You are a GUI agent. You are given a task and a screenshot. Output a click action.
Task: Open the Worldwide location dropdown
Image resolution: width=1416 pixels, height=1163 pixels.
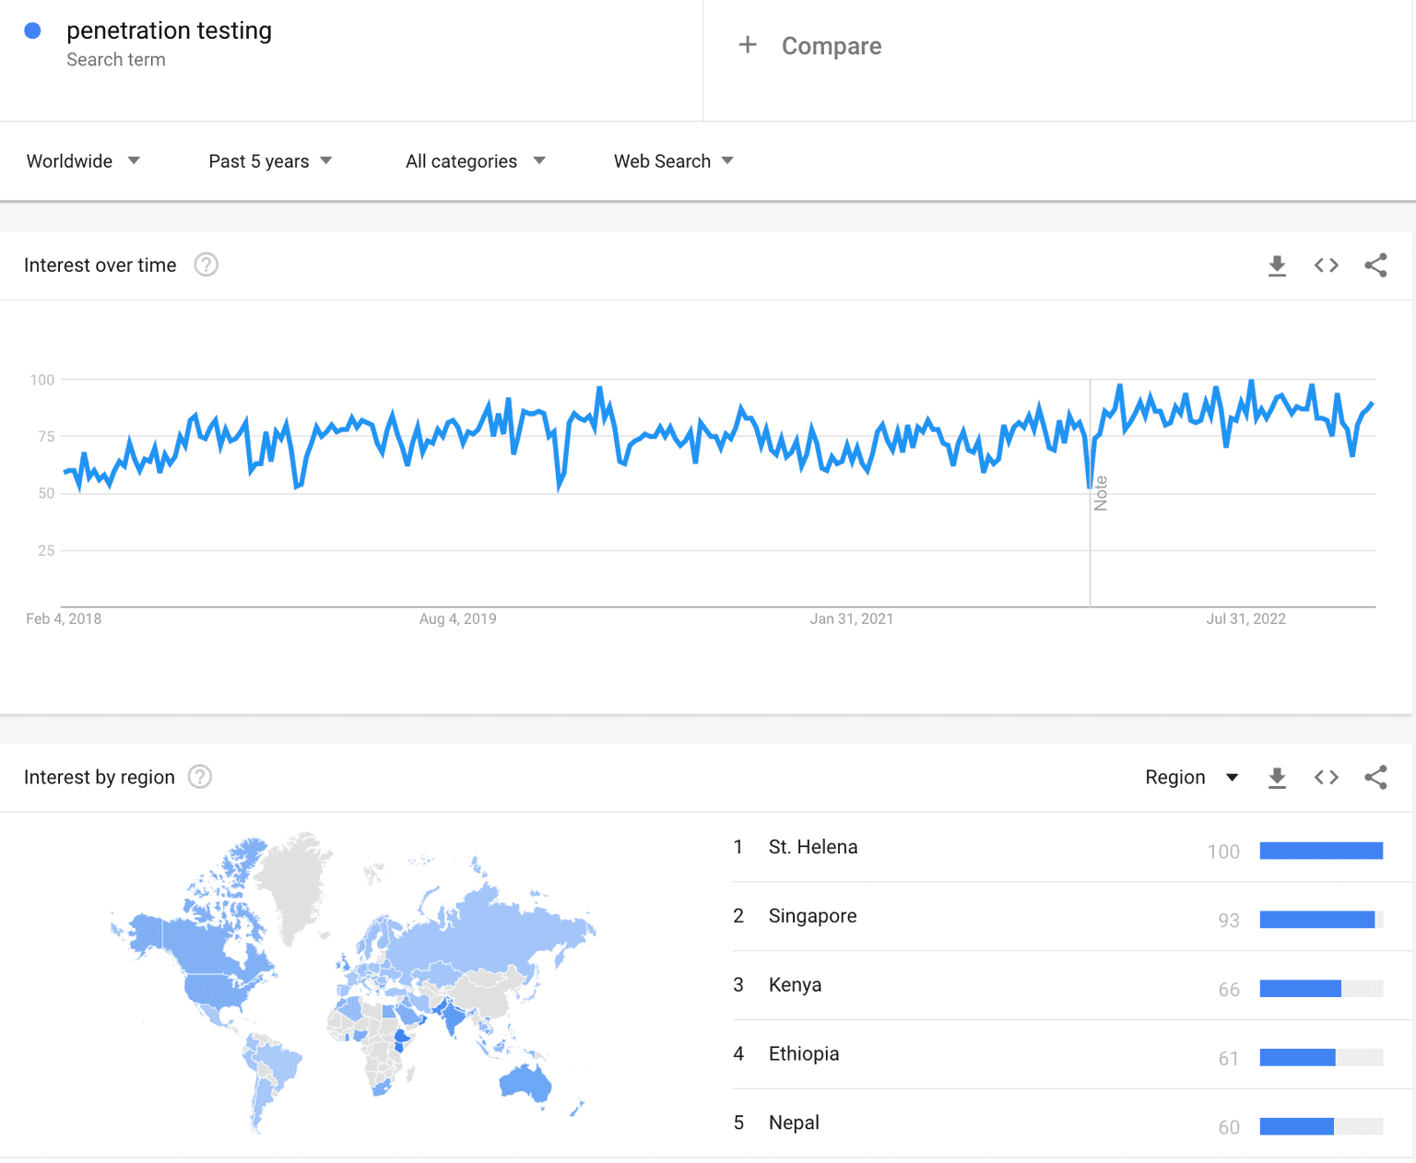point(82,161)
